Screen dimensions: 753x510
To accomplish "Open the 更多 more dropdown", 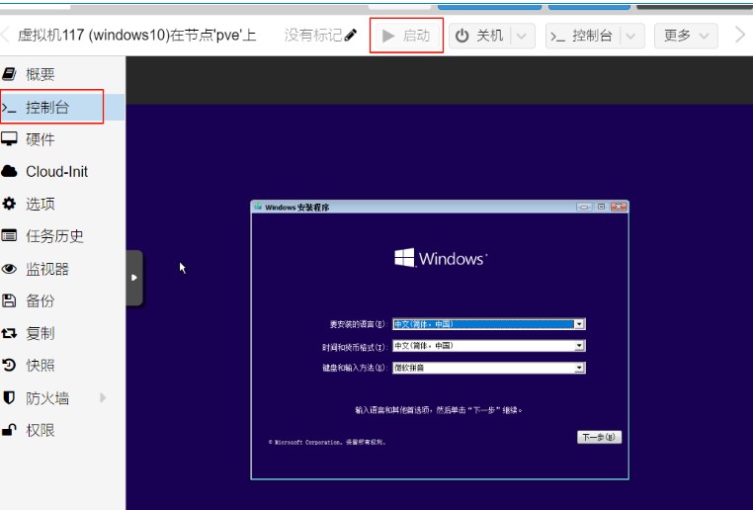I will tap(688, 36).
